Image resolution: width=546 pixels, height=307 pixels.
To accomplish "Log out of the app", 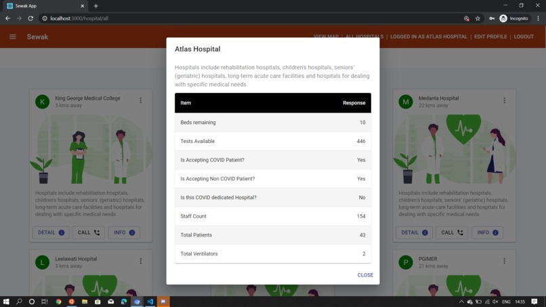I will pyautogui.click(x=524, y=37).
